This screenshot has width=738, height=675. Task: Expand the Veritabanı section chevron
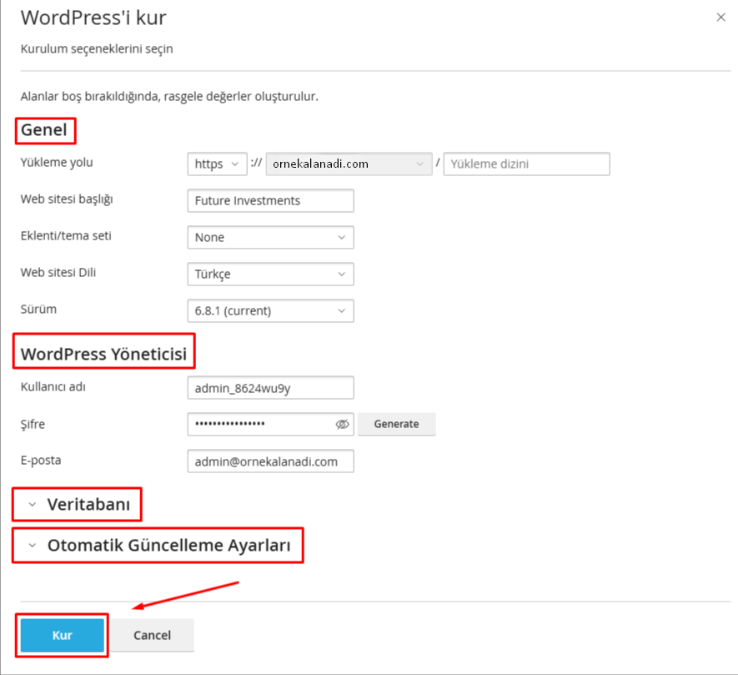pos(32,505)
